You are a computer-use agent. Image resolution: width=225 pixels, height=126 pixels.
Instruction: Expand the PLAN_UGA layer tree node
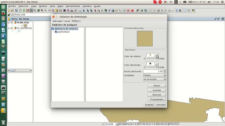pos(8,22)
